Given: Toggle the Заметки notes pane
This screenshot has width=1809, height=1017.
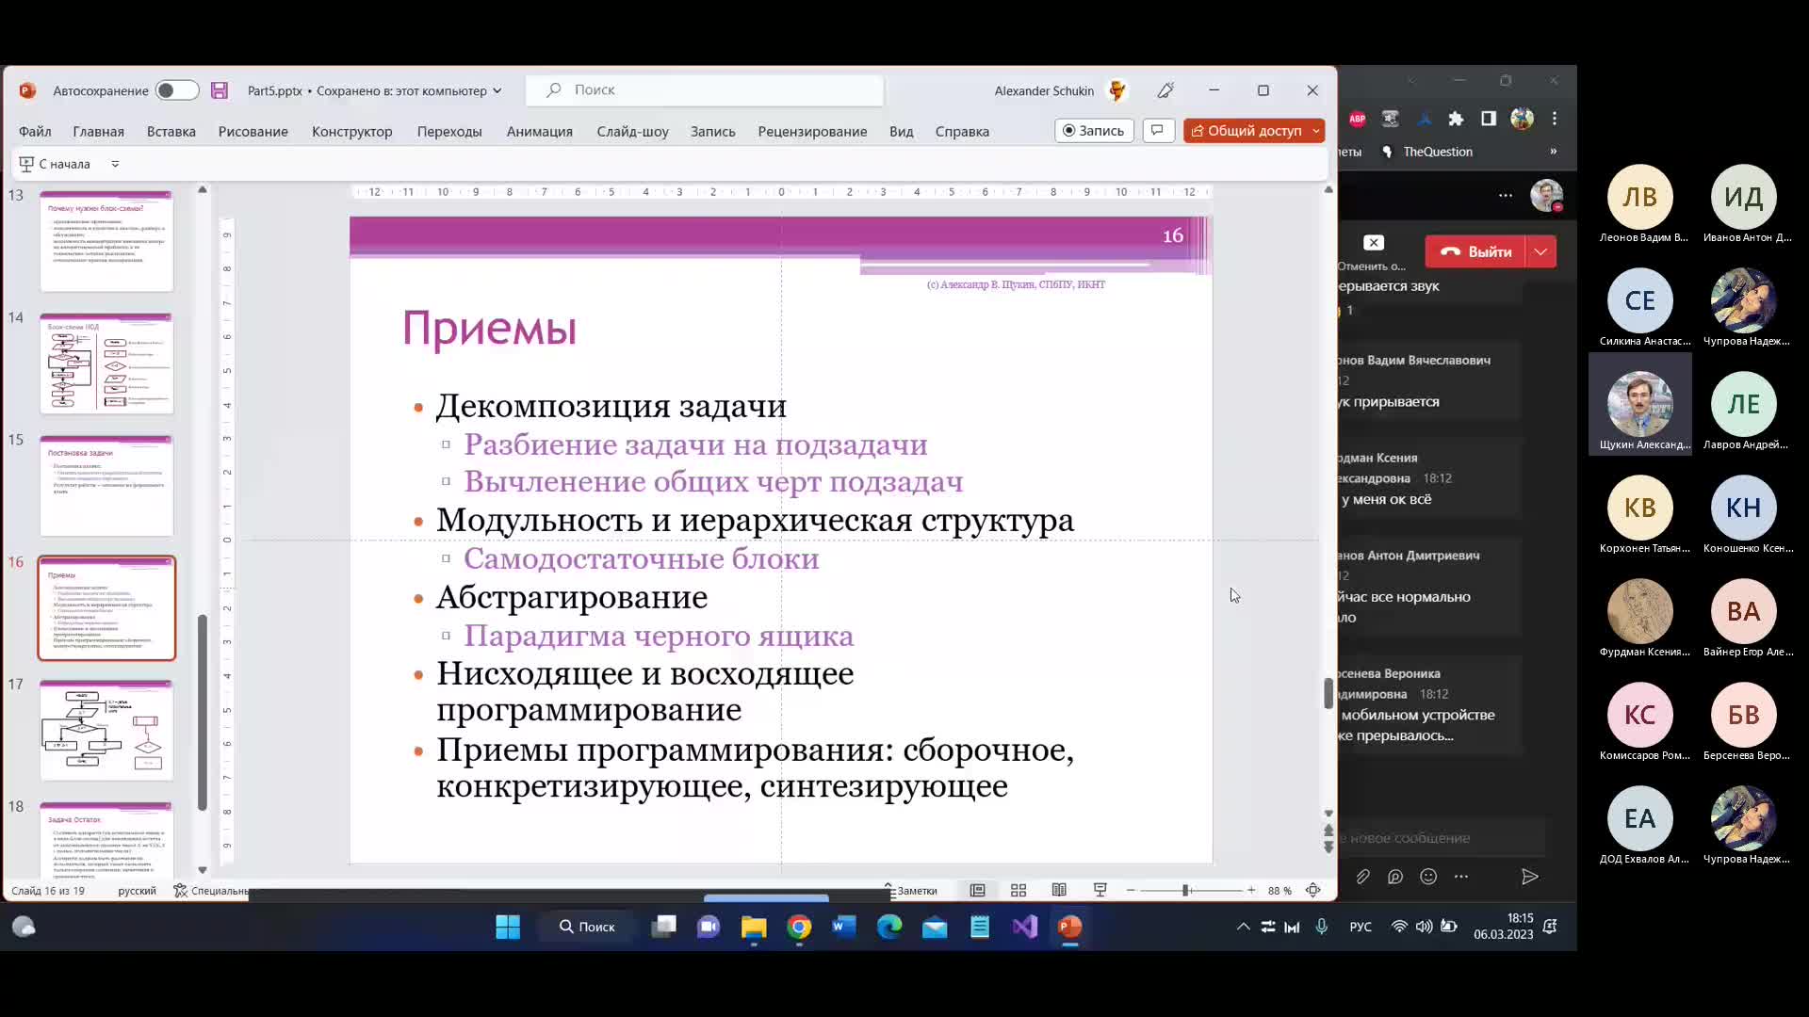Looking at the screenshot, I should point(910,891).
